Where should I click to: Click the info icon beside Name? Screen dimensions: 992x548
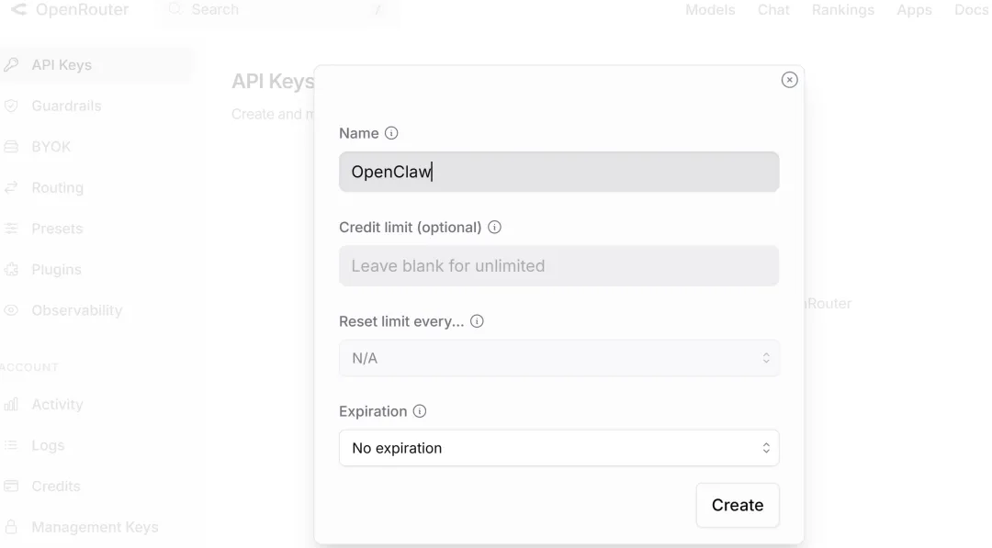click(391, 133)
